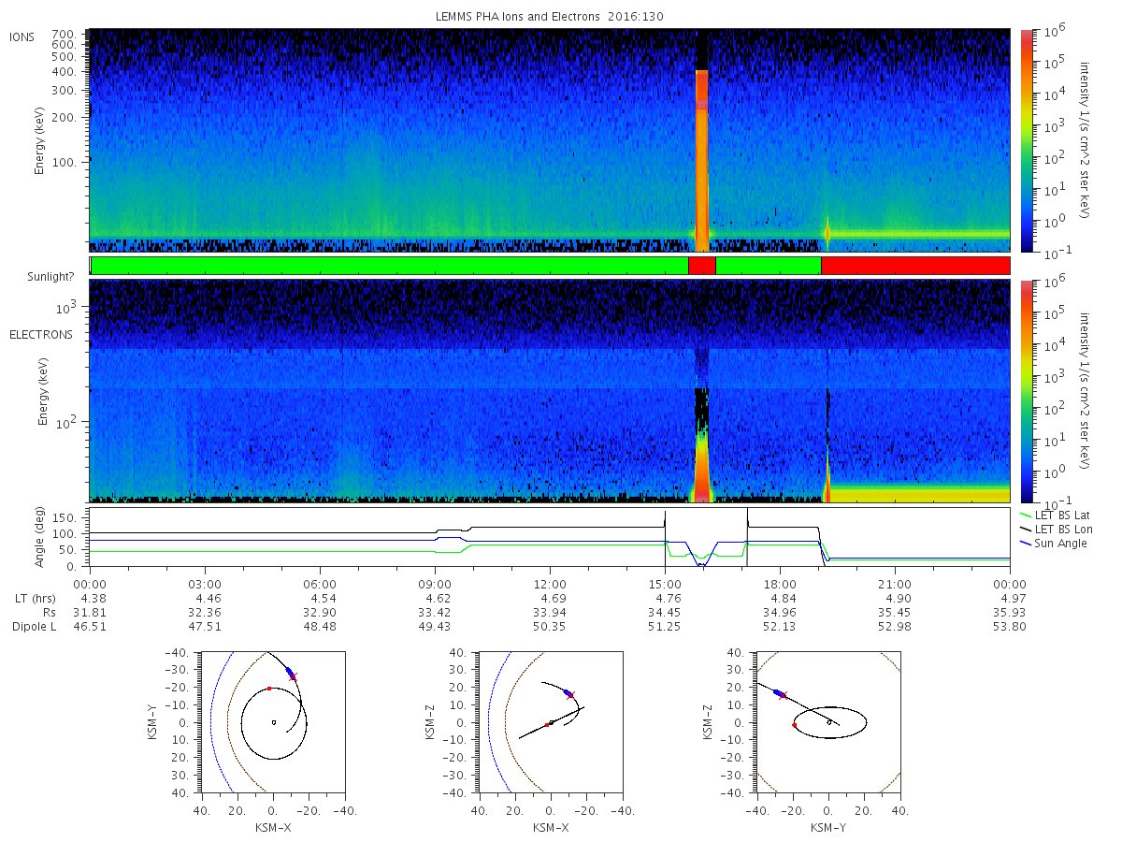Select the IONS panel label

click(x=22, y=36)
